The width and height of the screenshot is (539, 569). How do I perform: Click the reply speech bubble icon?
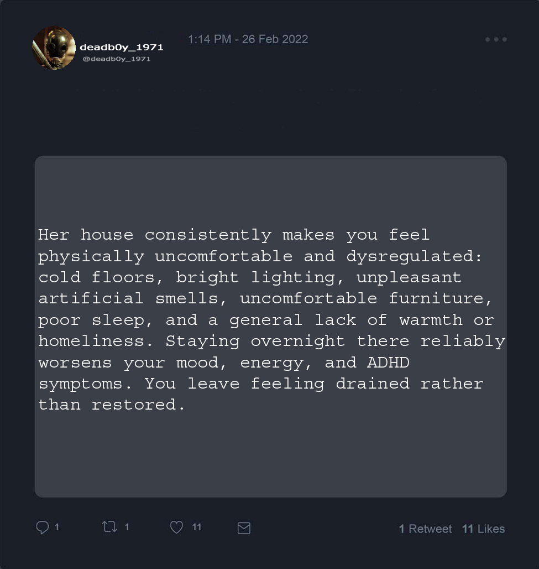tap(43, 527)
